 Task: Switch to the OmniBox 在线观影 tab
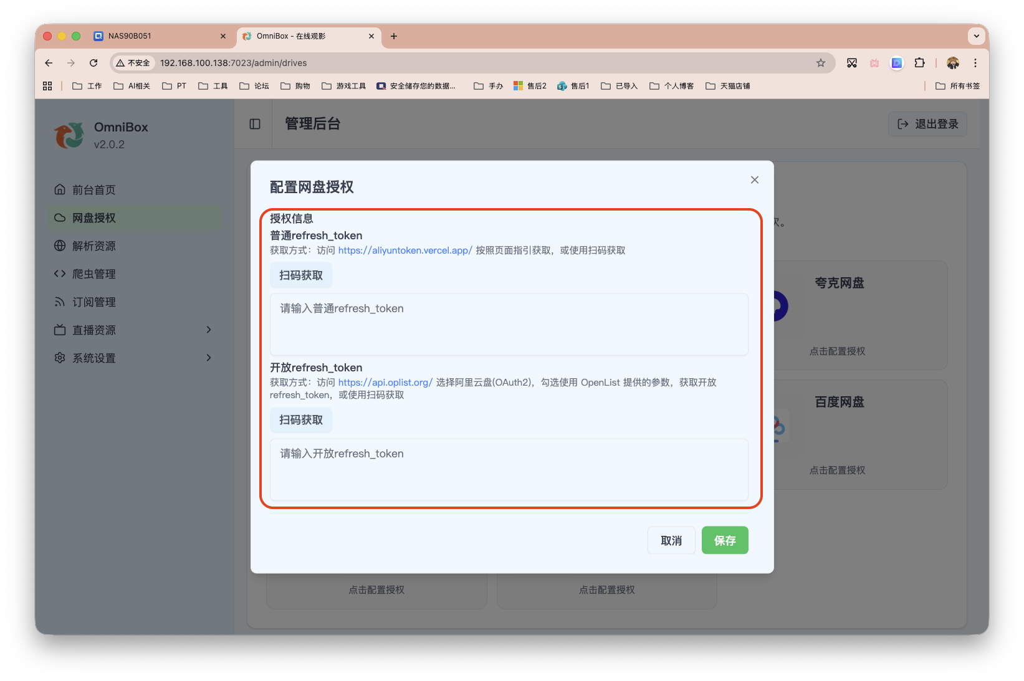[x=299, y=36]
